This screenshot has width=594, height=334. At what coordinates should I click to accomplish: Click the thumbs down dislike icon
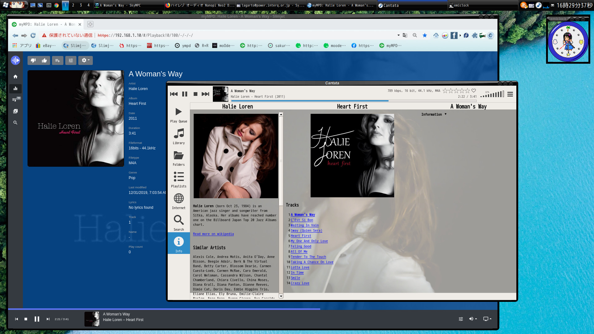[33, 61]
